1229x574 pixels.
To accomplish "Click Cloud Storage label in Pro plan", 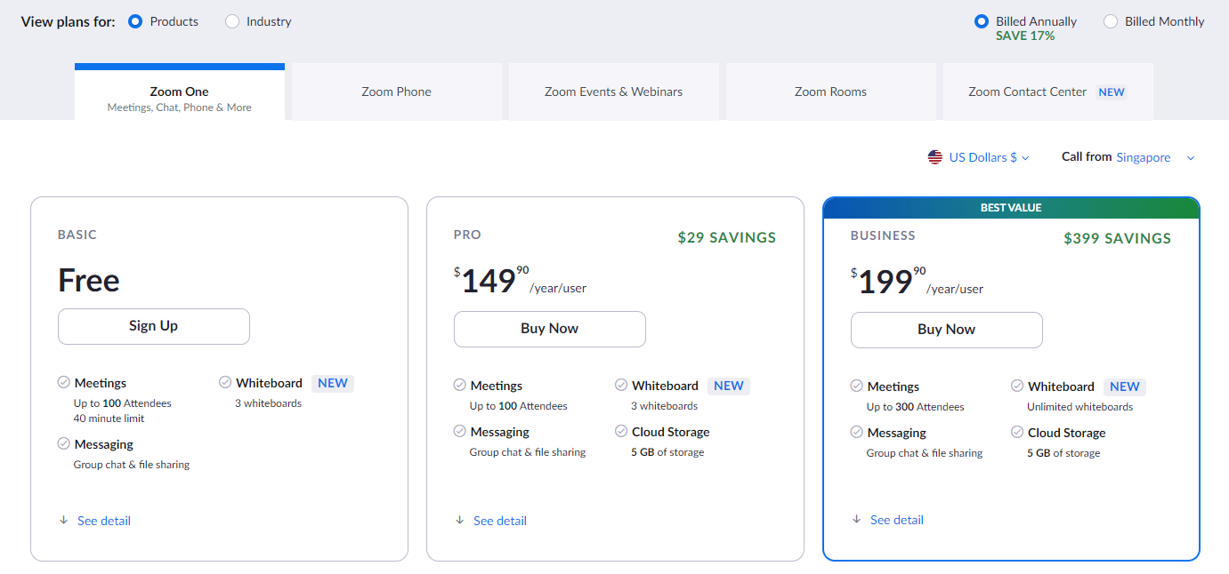I will [x=671, y=432].
